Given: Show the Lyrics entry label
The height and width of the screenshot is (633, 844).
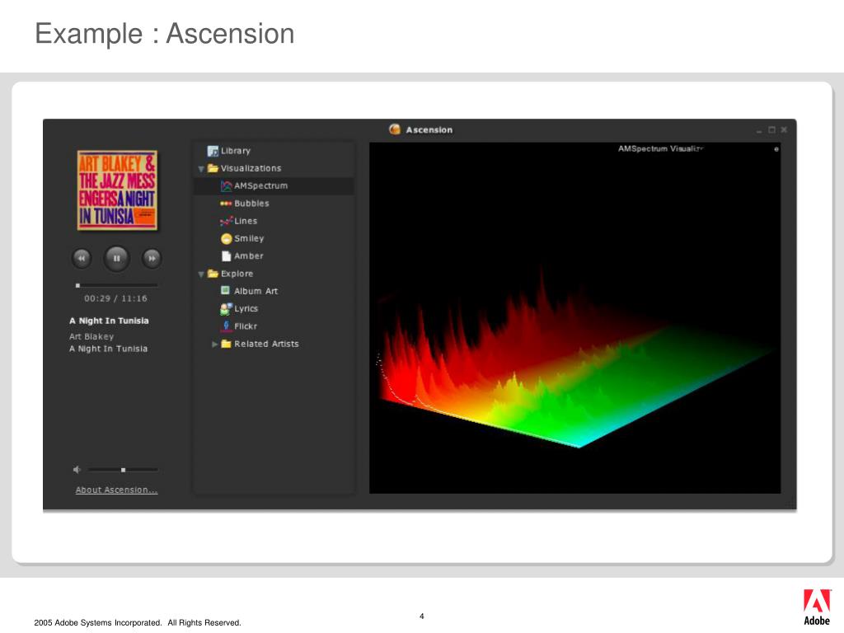Looking at the screenshot, I should click(246, 309).
